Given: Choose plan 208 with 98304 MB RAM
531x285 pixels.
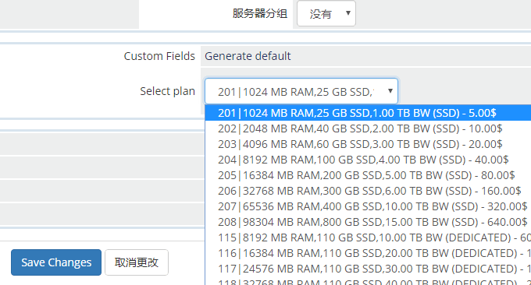Looking at the screenshot, I should coord(368,222).
